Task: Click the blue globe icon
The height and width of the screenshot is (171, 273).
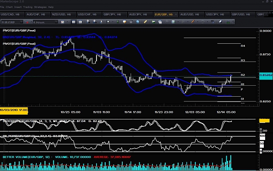Action: (138, 22)
